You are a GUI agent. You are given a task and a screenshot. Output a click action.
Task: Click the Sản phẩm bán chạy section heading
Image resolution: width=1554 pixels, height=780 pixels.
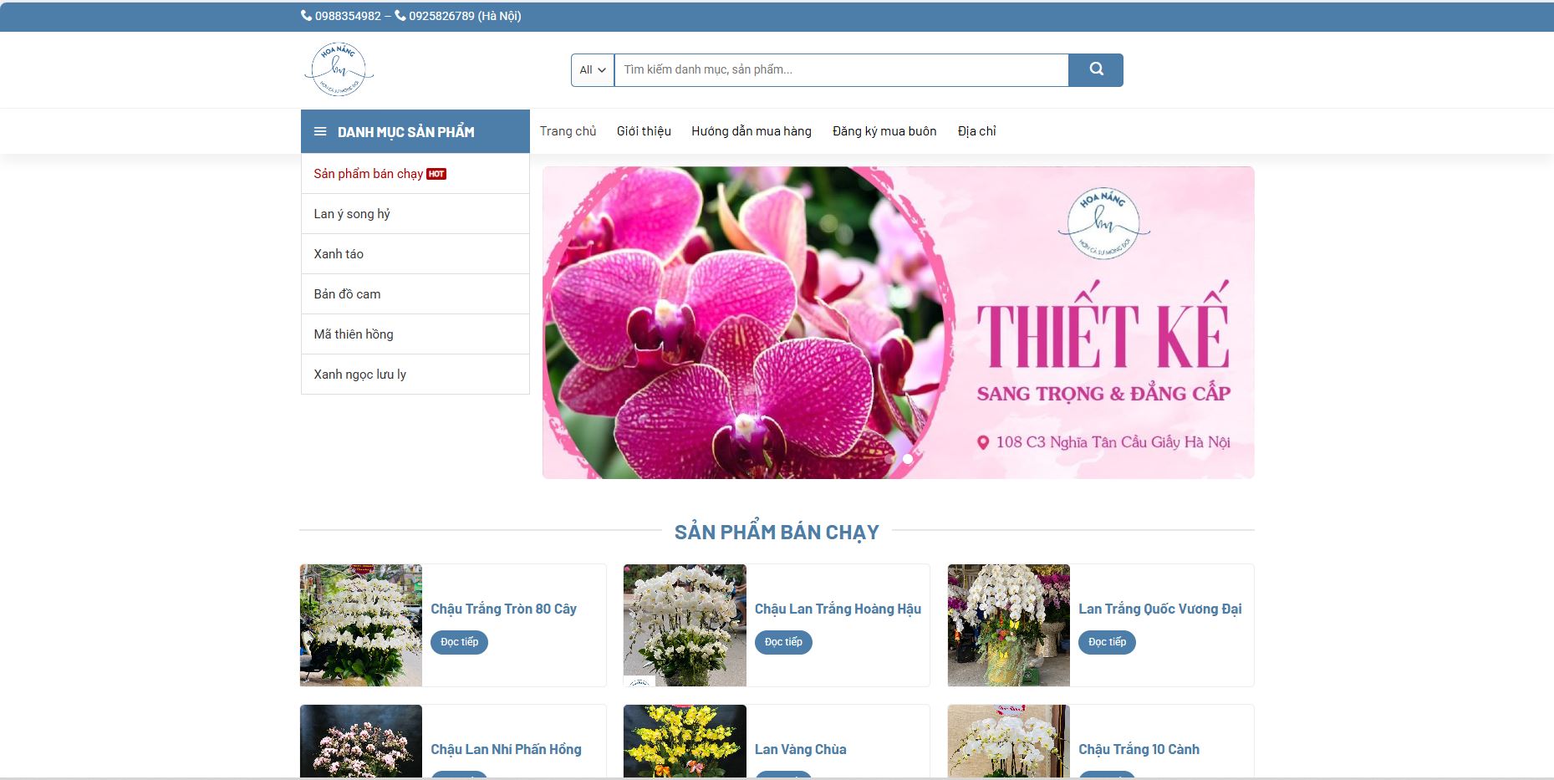pyautogui.click(x=777, y=533)
